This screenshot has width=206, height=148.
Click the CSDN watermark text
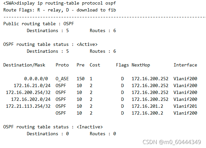tap(172, 142)
